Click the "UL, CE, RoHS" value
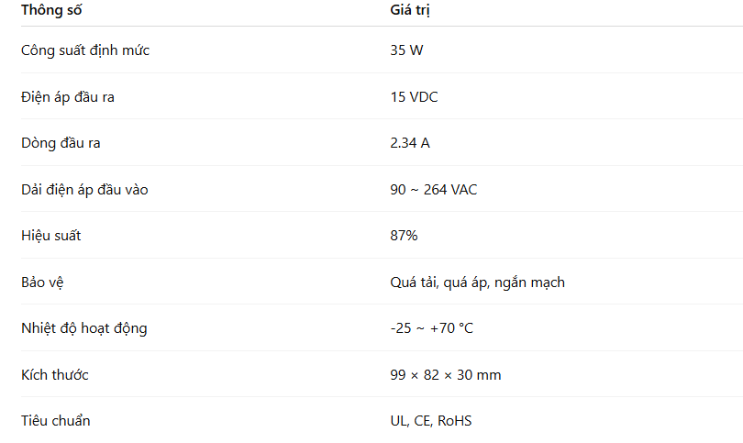 click(431, 421)
